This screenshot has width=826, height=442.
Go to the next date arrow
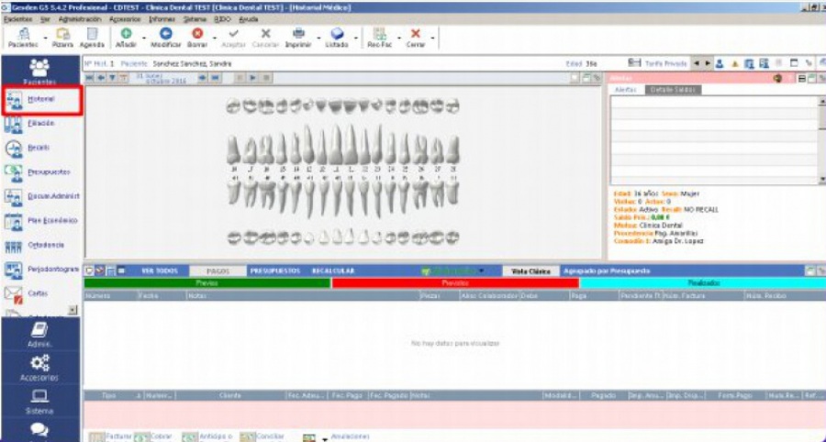click(x=203, y=78)
